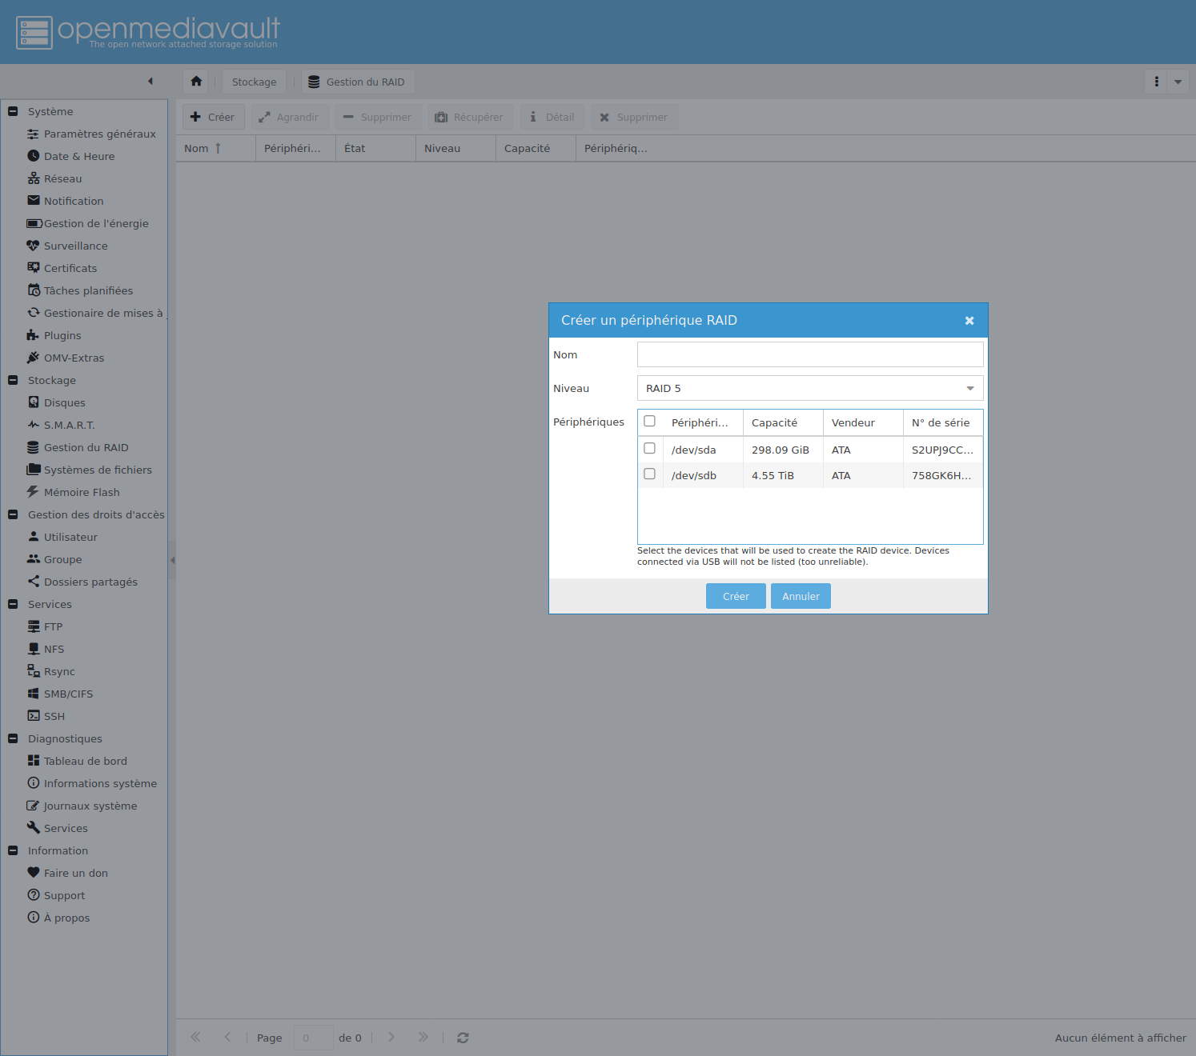Toggle the select-all devices header checkbox
This screenshot has width=1196, height=1056.
coord(650,422)
